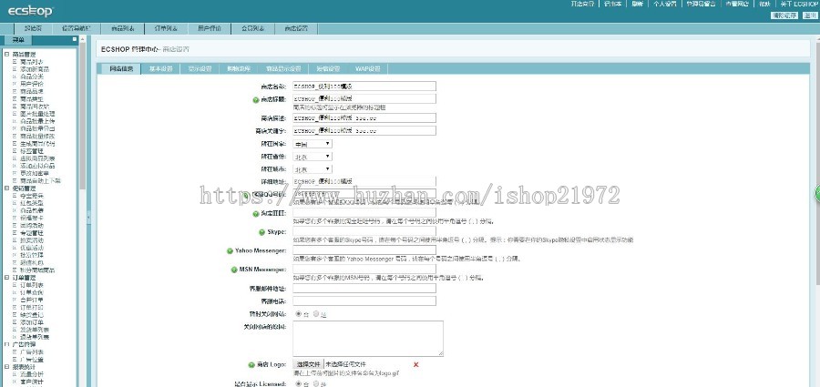Open 合并订单 in the sidebar tree
Viewport: 820px width, 387px height.
tap(31, 300)
